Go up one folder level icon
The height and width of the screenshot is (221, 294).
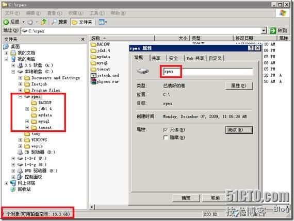[x=44, y=22]
